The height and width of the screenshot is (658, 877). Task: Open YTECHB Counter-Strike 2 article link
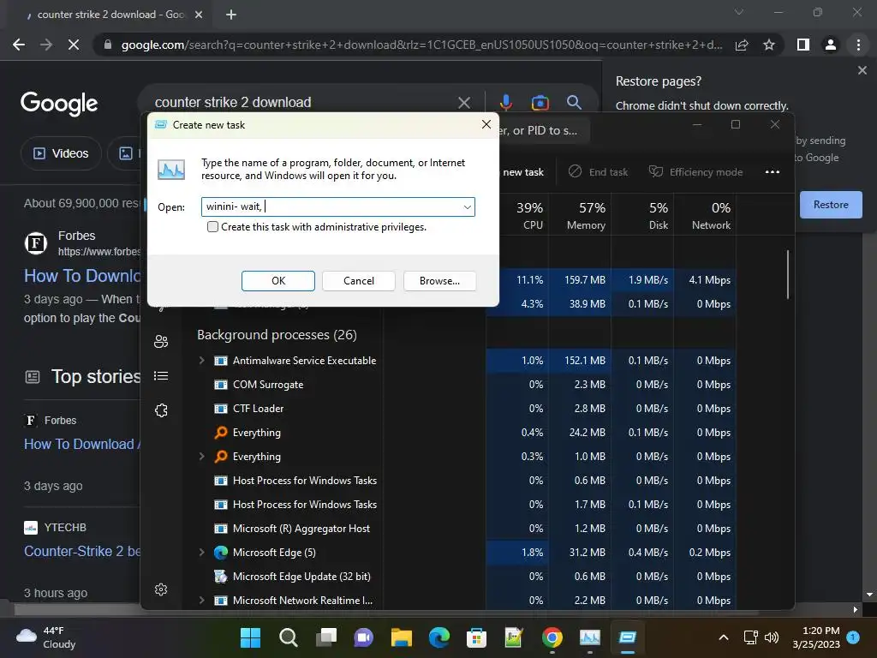pos(81,551)
